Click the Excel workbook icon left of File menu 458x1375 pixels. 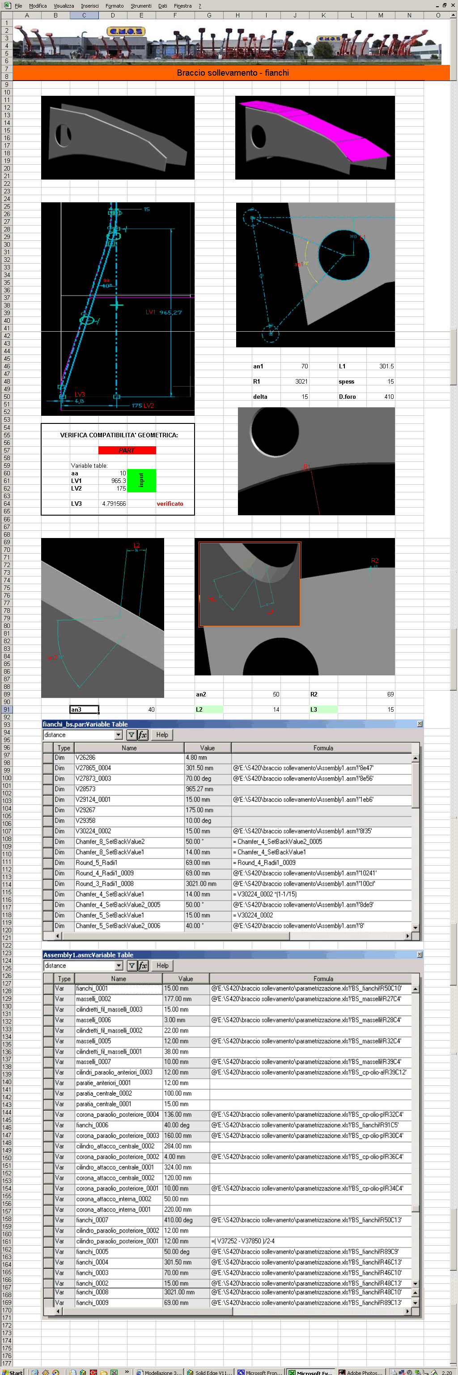tap(7, 5)
